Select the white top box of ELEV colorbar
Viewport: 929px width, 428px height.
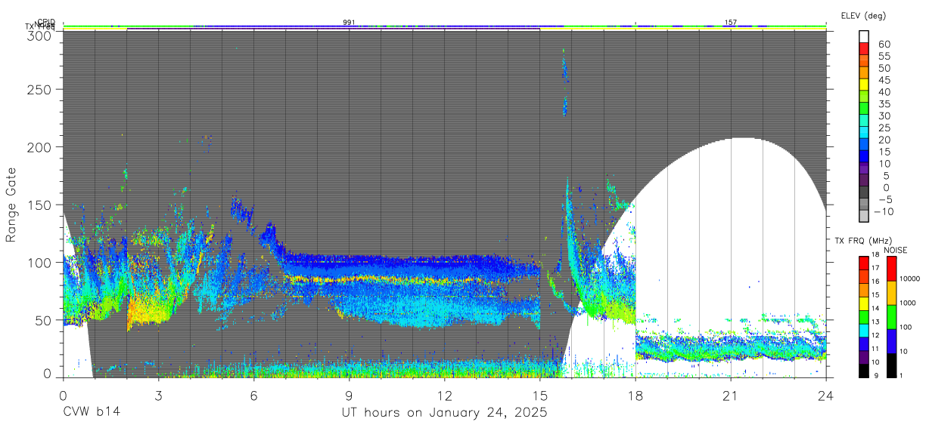864,36
